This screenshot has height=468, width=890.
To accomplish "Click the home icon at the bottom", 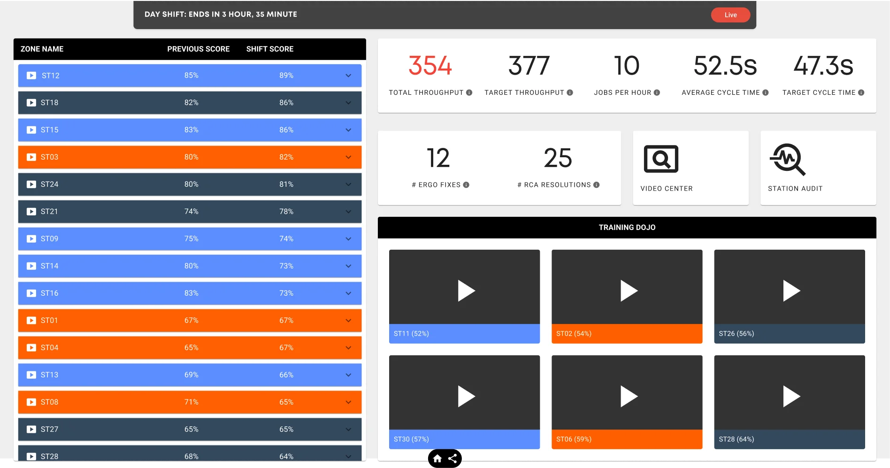I will coord(437,459).
